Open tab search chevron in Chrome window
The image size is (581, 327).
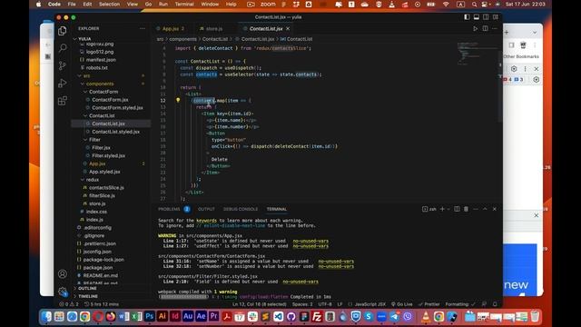535,33
